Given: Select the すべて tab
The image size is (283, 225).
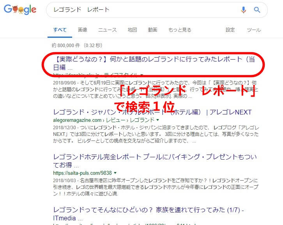Looking at the screenshot, I should click(60, 30).
